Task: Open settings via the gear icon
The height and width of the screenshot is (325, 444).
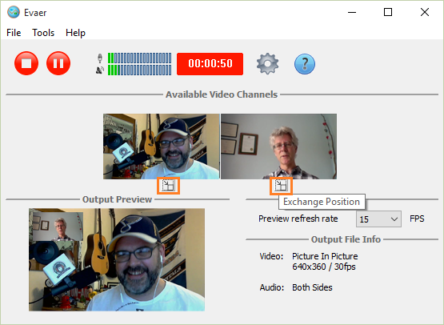Action: pos(267,64)
